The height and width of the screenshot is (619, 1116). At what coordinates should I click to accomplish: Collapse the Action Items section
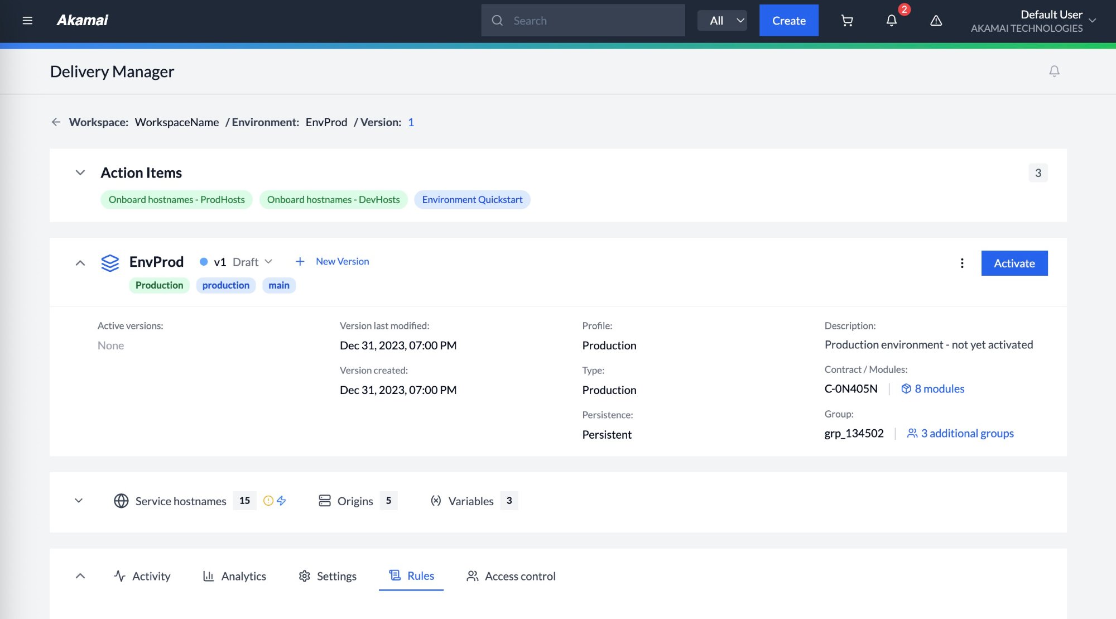(x=79, y=172)
